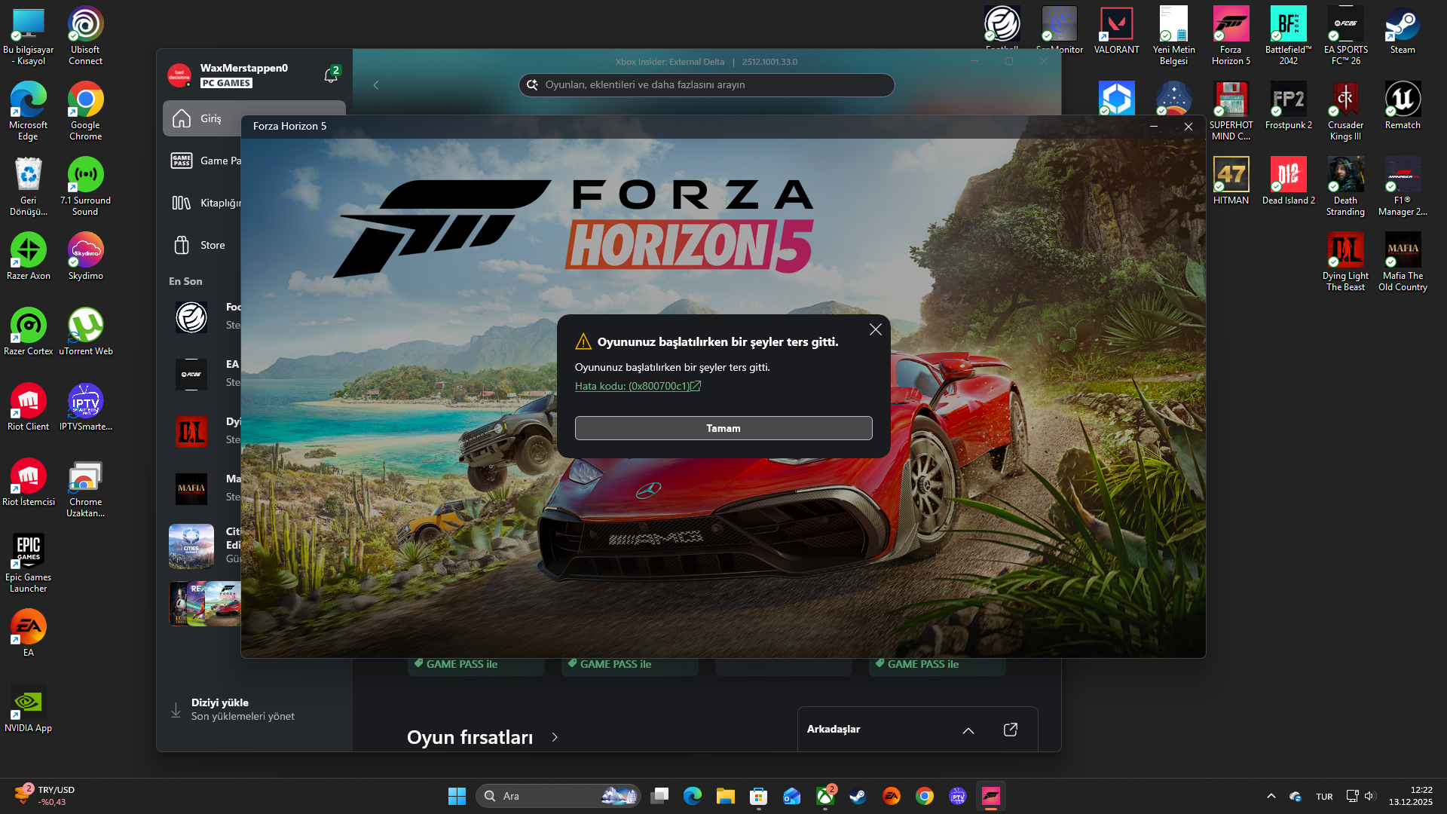This screenshot has height=814, width=1447.
Task: Open Dying Light recent game thumbnail
Action: click(191, 432)
